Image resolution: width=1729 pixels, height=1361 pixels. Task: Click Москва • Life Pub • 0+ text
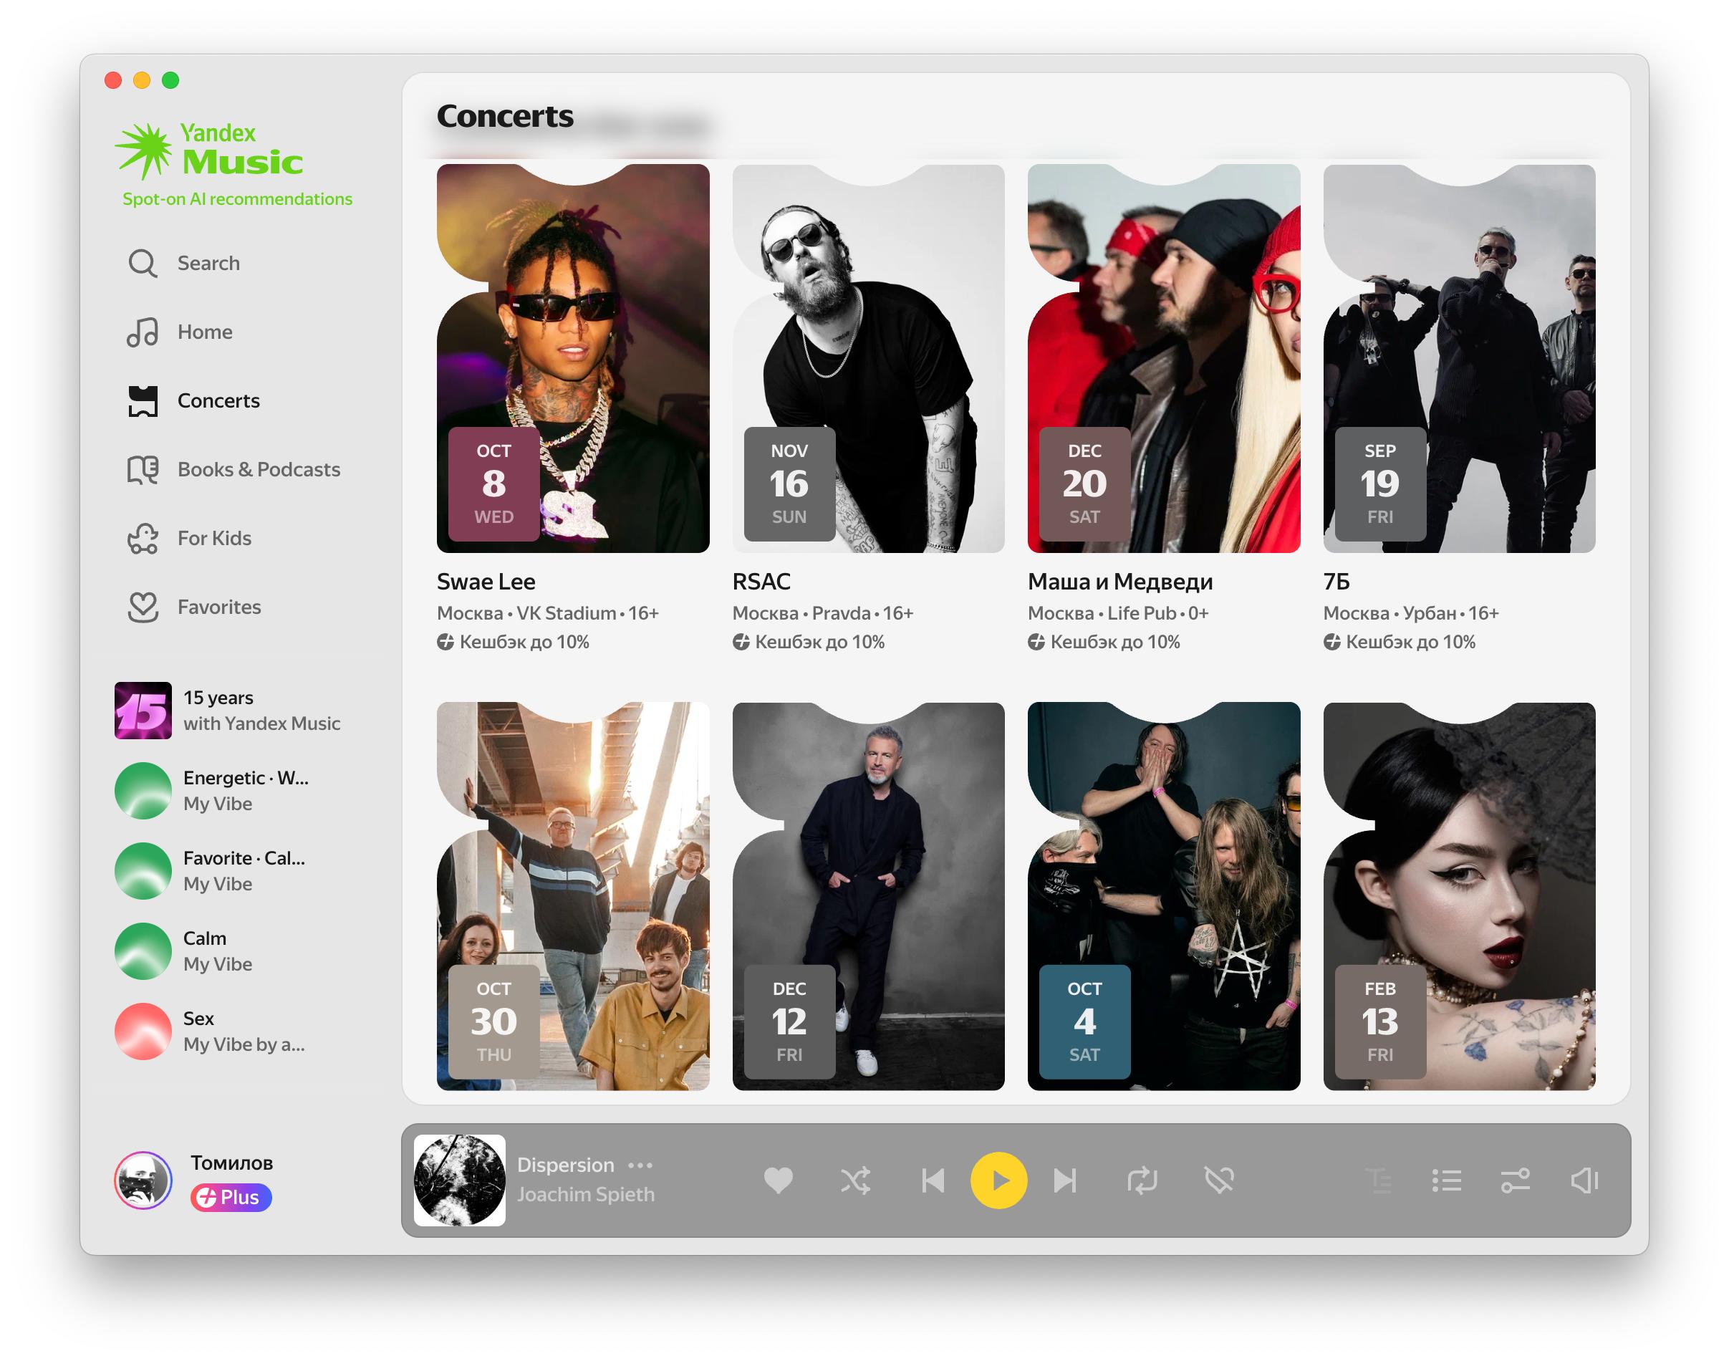(1118, 612)
